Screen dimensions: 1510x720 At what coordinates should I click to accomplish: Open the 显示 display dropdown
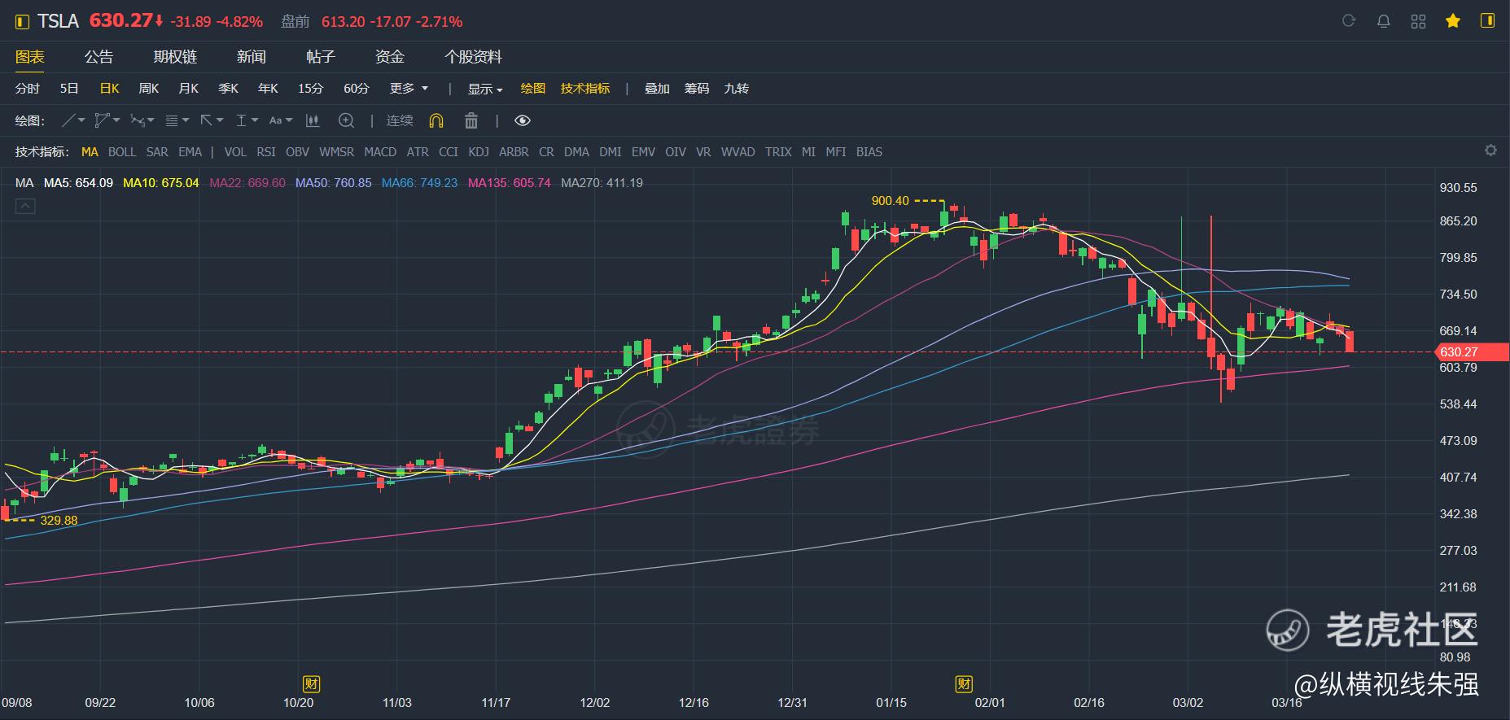[485, 89]
